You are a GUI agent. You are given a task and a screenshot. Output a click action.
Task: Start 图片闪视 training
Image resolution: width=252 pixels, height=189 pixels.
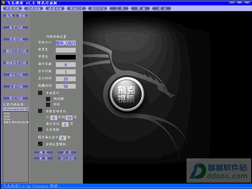[16, 98]
